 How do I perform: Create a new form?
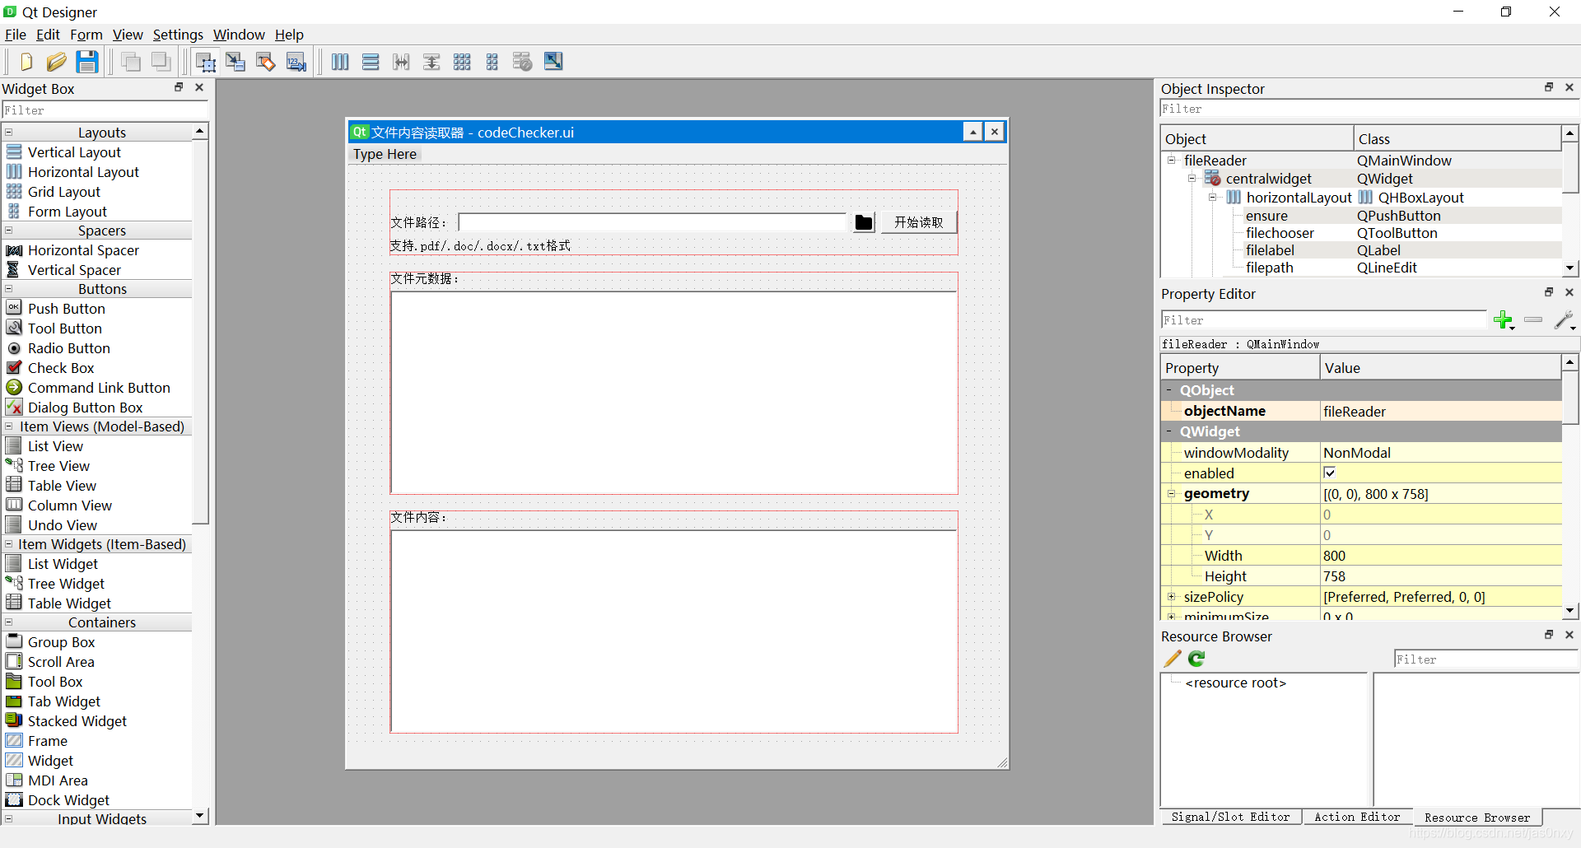point(26,61)
